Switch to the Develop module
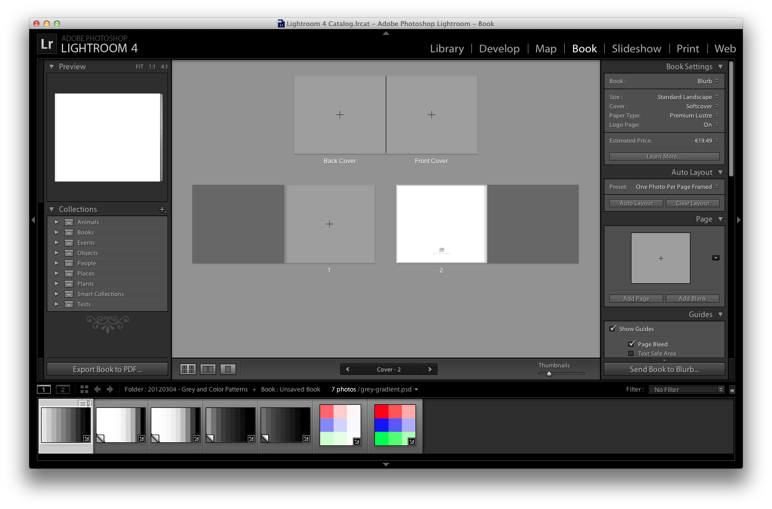Screen dimensions: 772x509 [x=499, y=49]
